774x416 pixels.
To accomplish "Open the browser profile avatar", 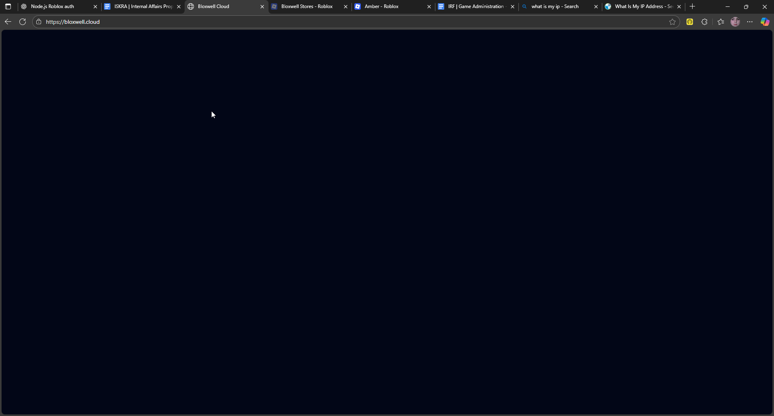I will 735,22.
